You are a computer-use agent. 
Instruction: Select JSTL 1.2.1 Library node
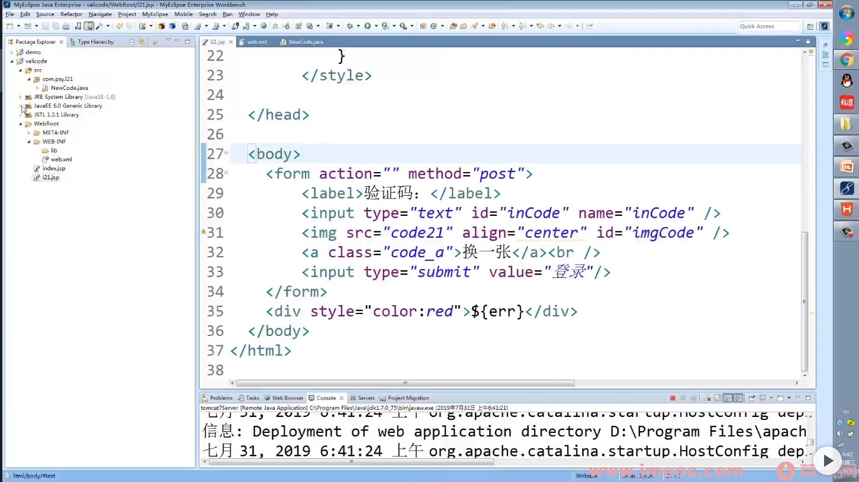click(56, 115)
